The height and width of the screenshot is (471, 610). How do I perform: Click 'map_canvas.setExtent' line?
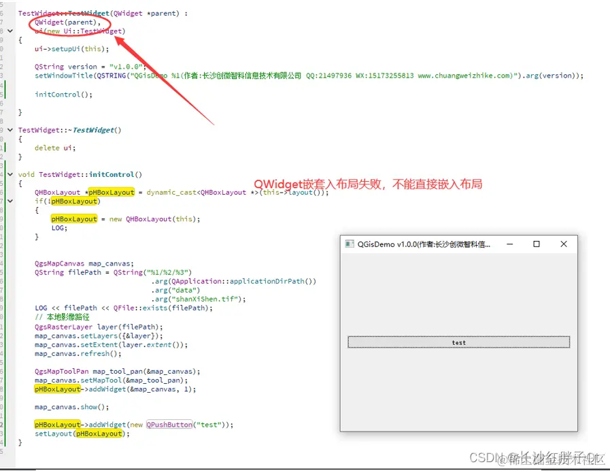coord(111,345)
